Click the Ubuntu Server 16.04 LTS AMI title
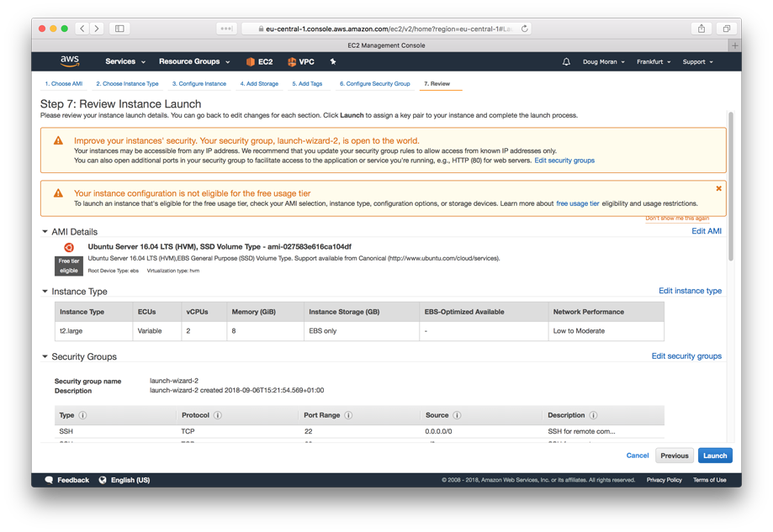The height and width of the screenshot is (532, 773). pos(220,247)
